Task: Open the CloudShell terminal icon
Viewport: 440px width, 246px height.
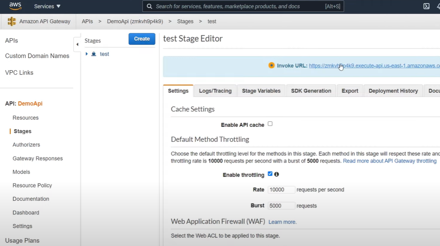Action: coord(426,6)
